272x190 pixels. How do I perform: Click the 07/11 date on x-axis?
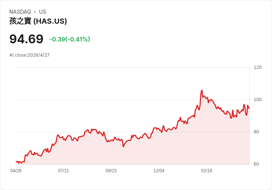point(64,171)
